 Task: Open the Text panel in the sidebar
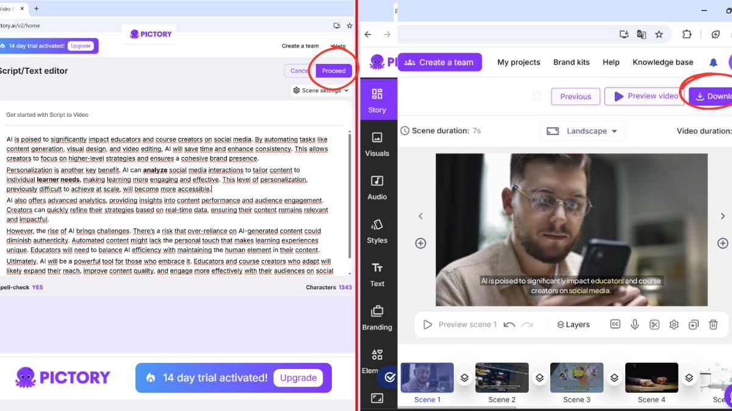click(x=378, y=274)
